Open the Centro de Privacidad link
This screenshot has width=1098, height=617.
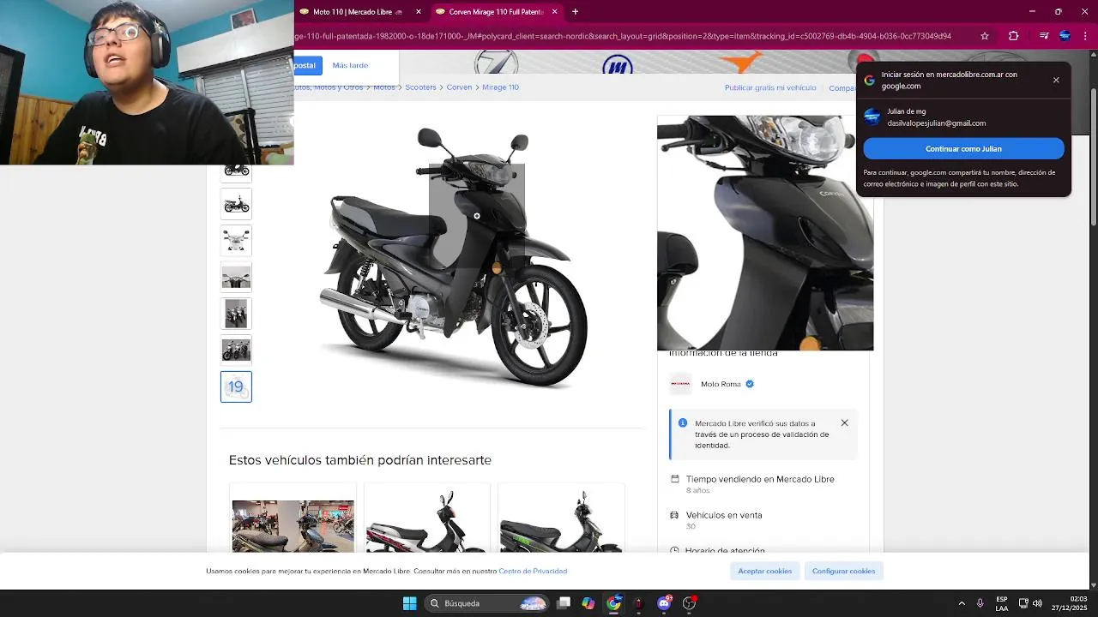[x=533, y=571]
